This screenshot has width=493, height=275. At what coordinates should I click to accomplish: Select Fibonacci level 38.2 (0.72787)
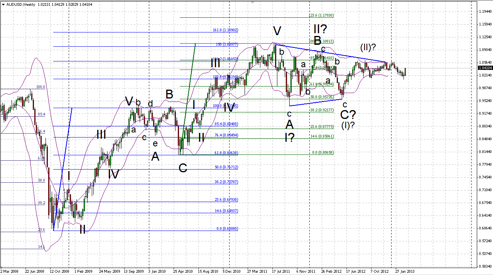click(226, 182)
